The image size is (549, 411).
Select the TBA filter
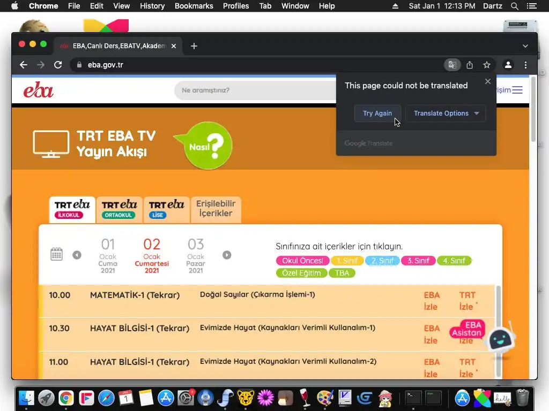tap(342, 273)
